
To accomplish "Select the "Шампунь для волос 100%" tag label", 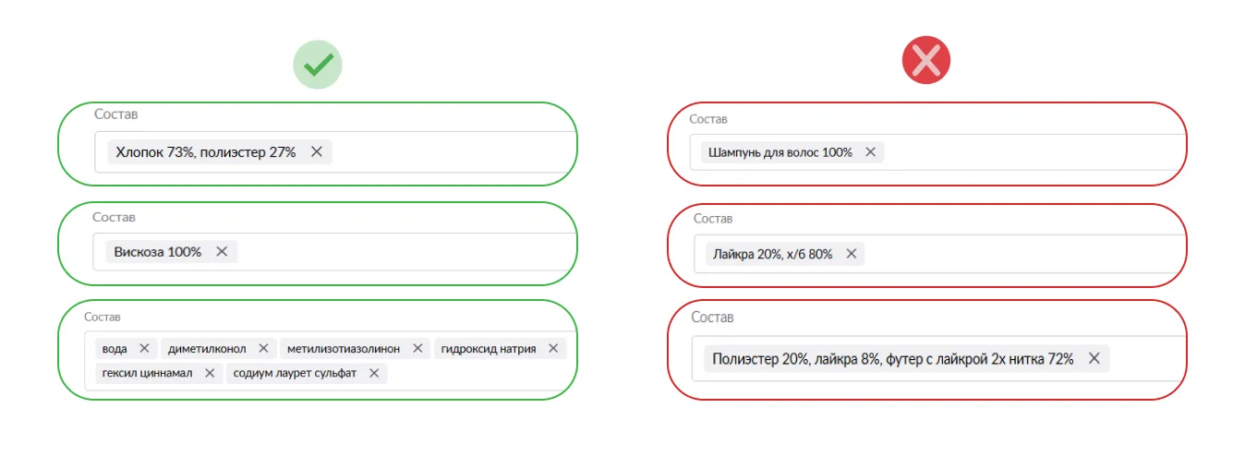I will (x=780, y=152).
